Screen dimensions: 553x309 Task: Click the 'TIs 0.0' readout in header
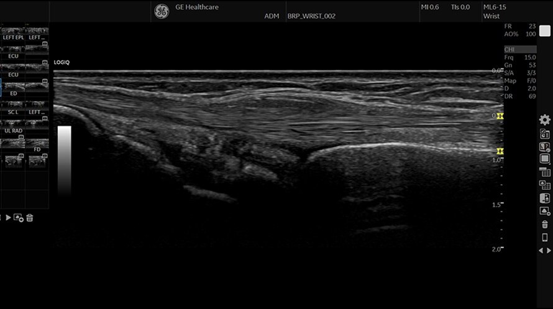[460, 7]
